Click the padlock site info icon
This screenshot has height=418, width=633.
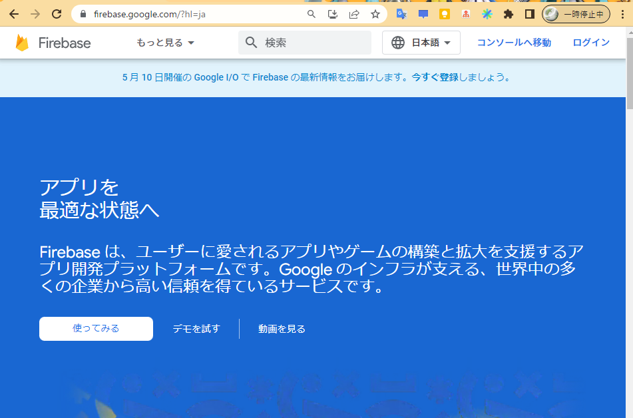click(83, 14)
